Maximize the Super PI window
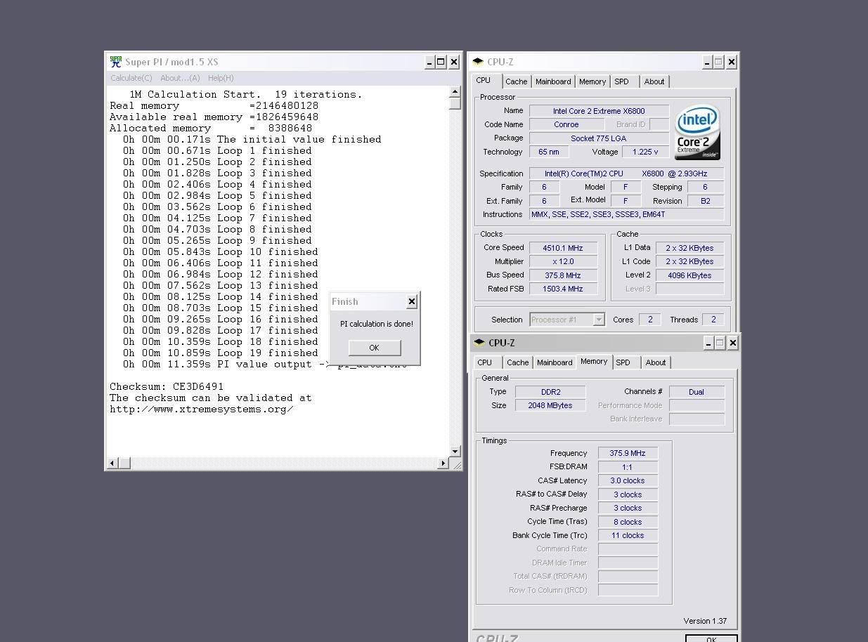 [x=441, y=62]
